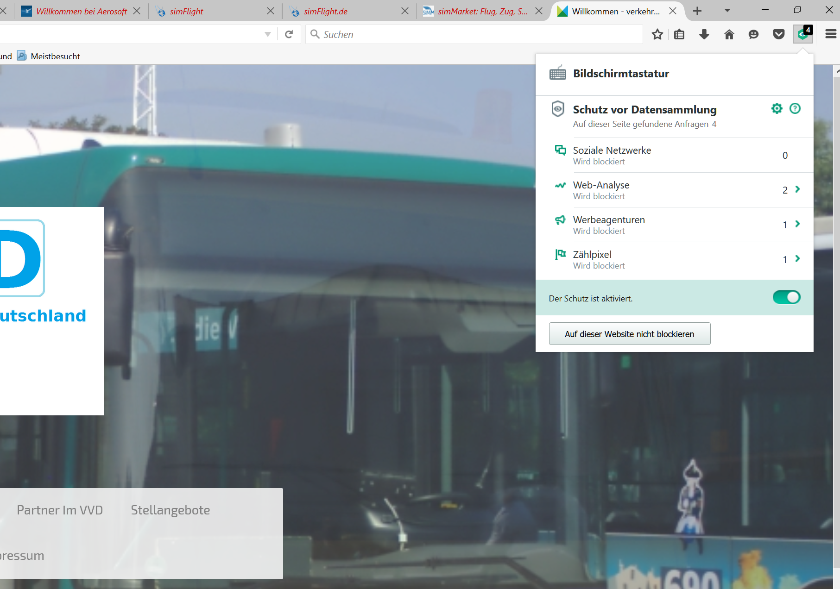The image size is (840, 589).
Task: Click the Werbeagenturen label
Action: (x=609, y=219)
